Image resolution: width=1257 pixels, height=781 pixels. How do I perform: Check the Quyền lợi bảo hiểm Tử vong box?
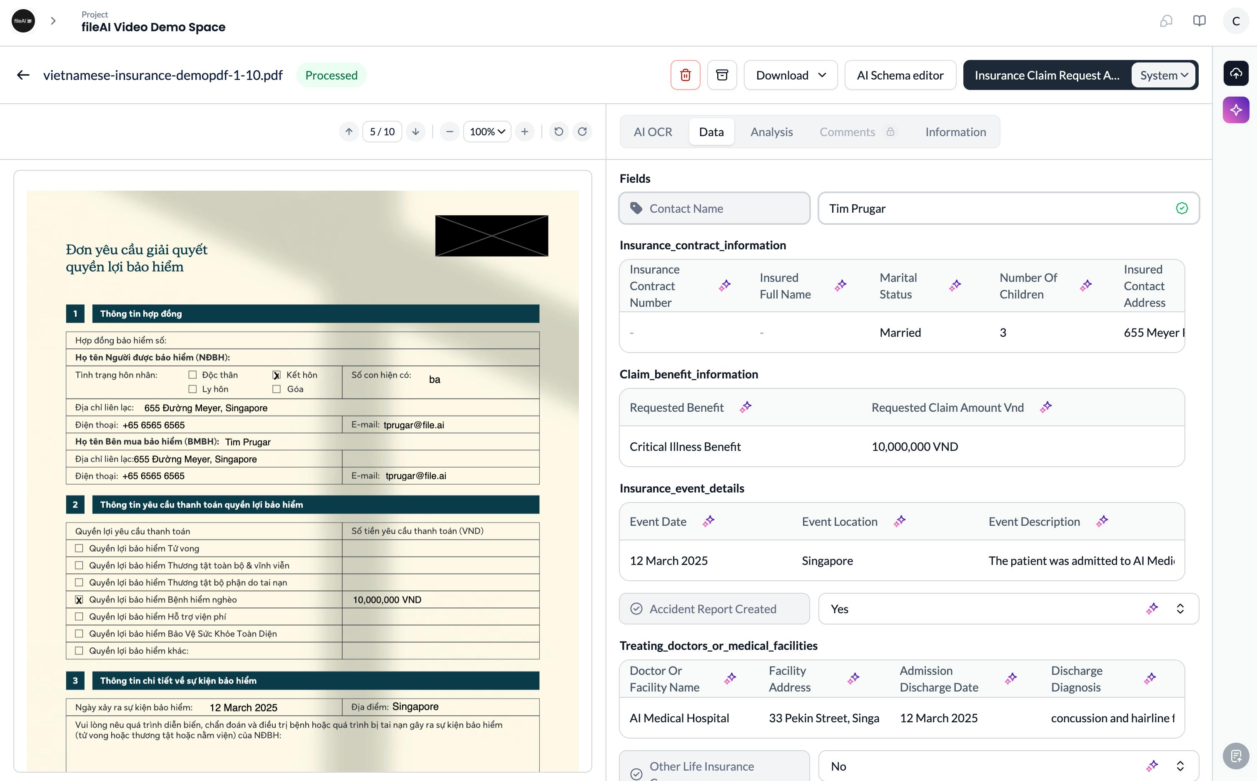79,548
